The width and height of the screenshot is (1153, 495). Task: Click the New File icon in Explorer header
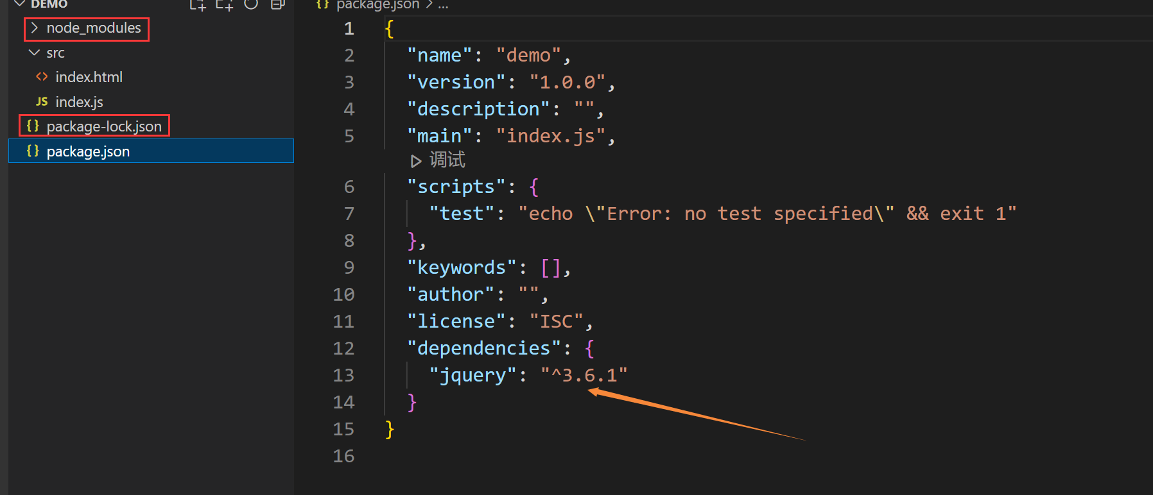coord(197,4)
